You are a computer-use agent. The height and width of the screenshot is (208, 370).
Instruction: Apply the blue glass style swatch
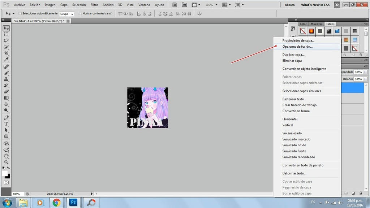click(x=337, y=31)
